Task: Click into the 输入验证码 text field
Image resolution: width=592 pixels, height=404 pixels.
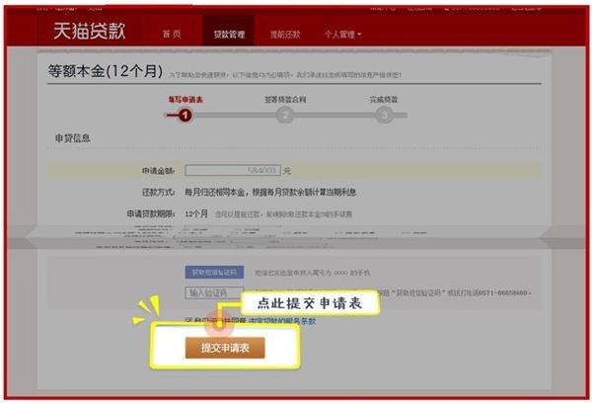Action: [214, 293]
